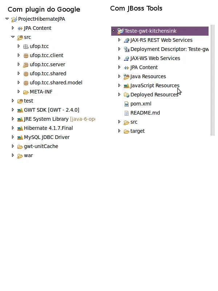Click the Teste-gwt-kitchensink project icon
The height and width of the screenshot is (291, 218).
[x=121, y=31]
